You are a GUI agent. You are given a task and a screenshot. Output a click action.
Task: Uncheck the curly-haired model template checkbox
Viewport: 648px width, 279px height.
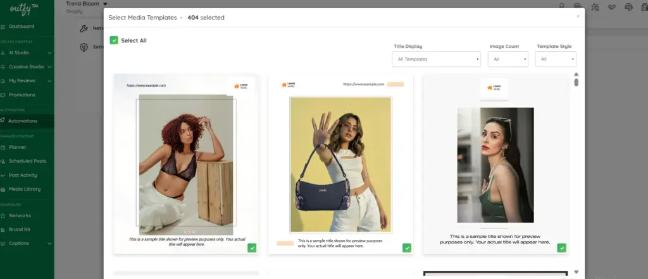pos(252,247)
